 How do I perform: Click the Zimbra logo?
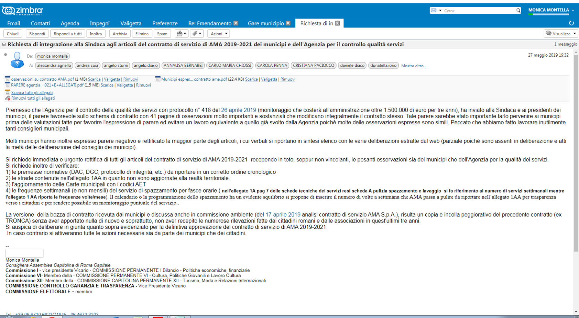[x=22, y=11]
